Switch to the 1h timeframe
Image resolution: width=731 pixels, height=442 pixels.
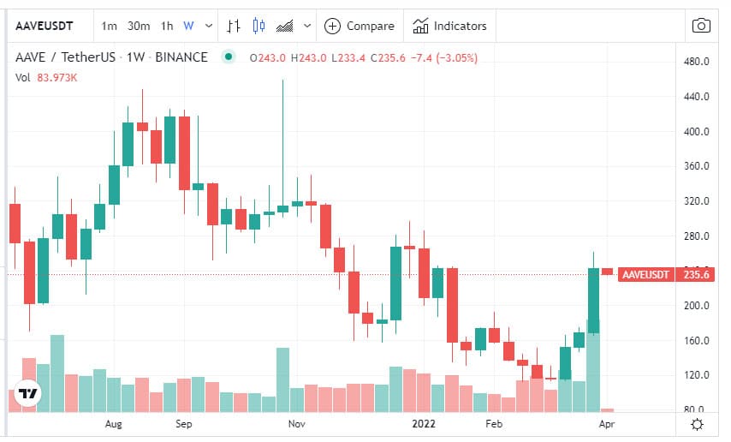point(167,26)
